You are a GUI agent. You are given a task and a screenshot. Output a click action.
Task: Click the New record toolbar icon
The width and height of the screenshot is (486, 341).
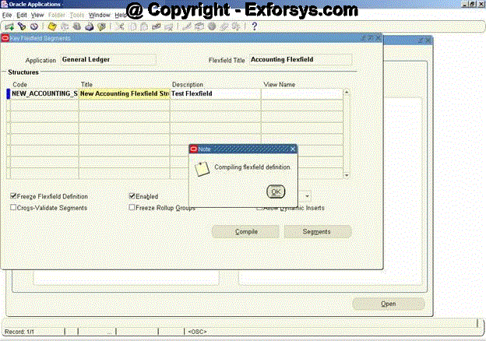pyautogui.click(x=9, y=26)
